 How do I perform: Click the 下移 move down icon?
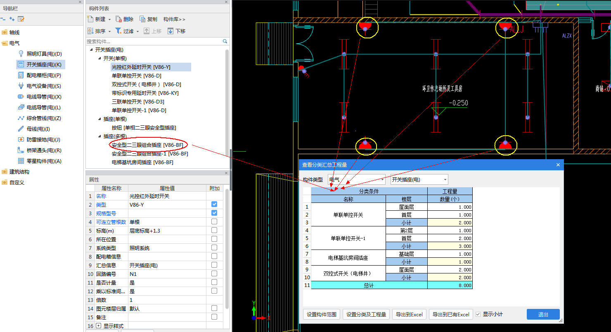(171, 31)
